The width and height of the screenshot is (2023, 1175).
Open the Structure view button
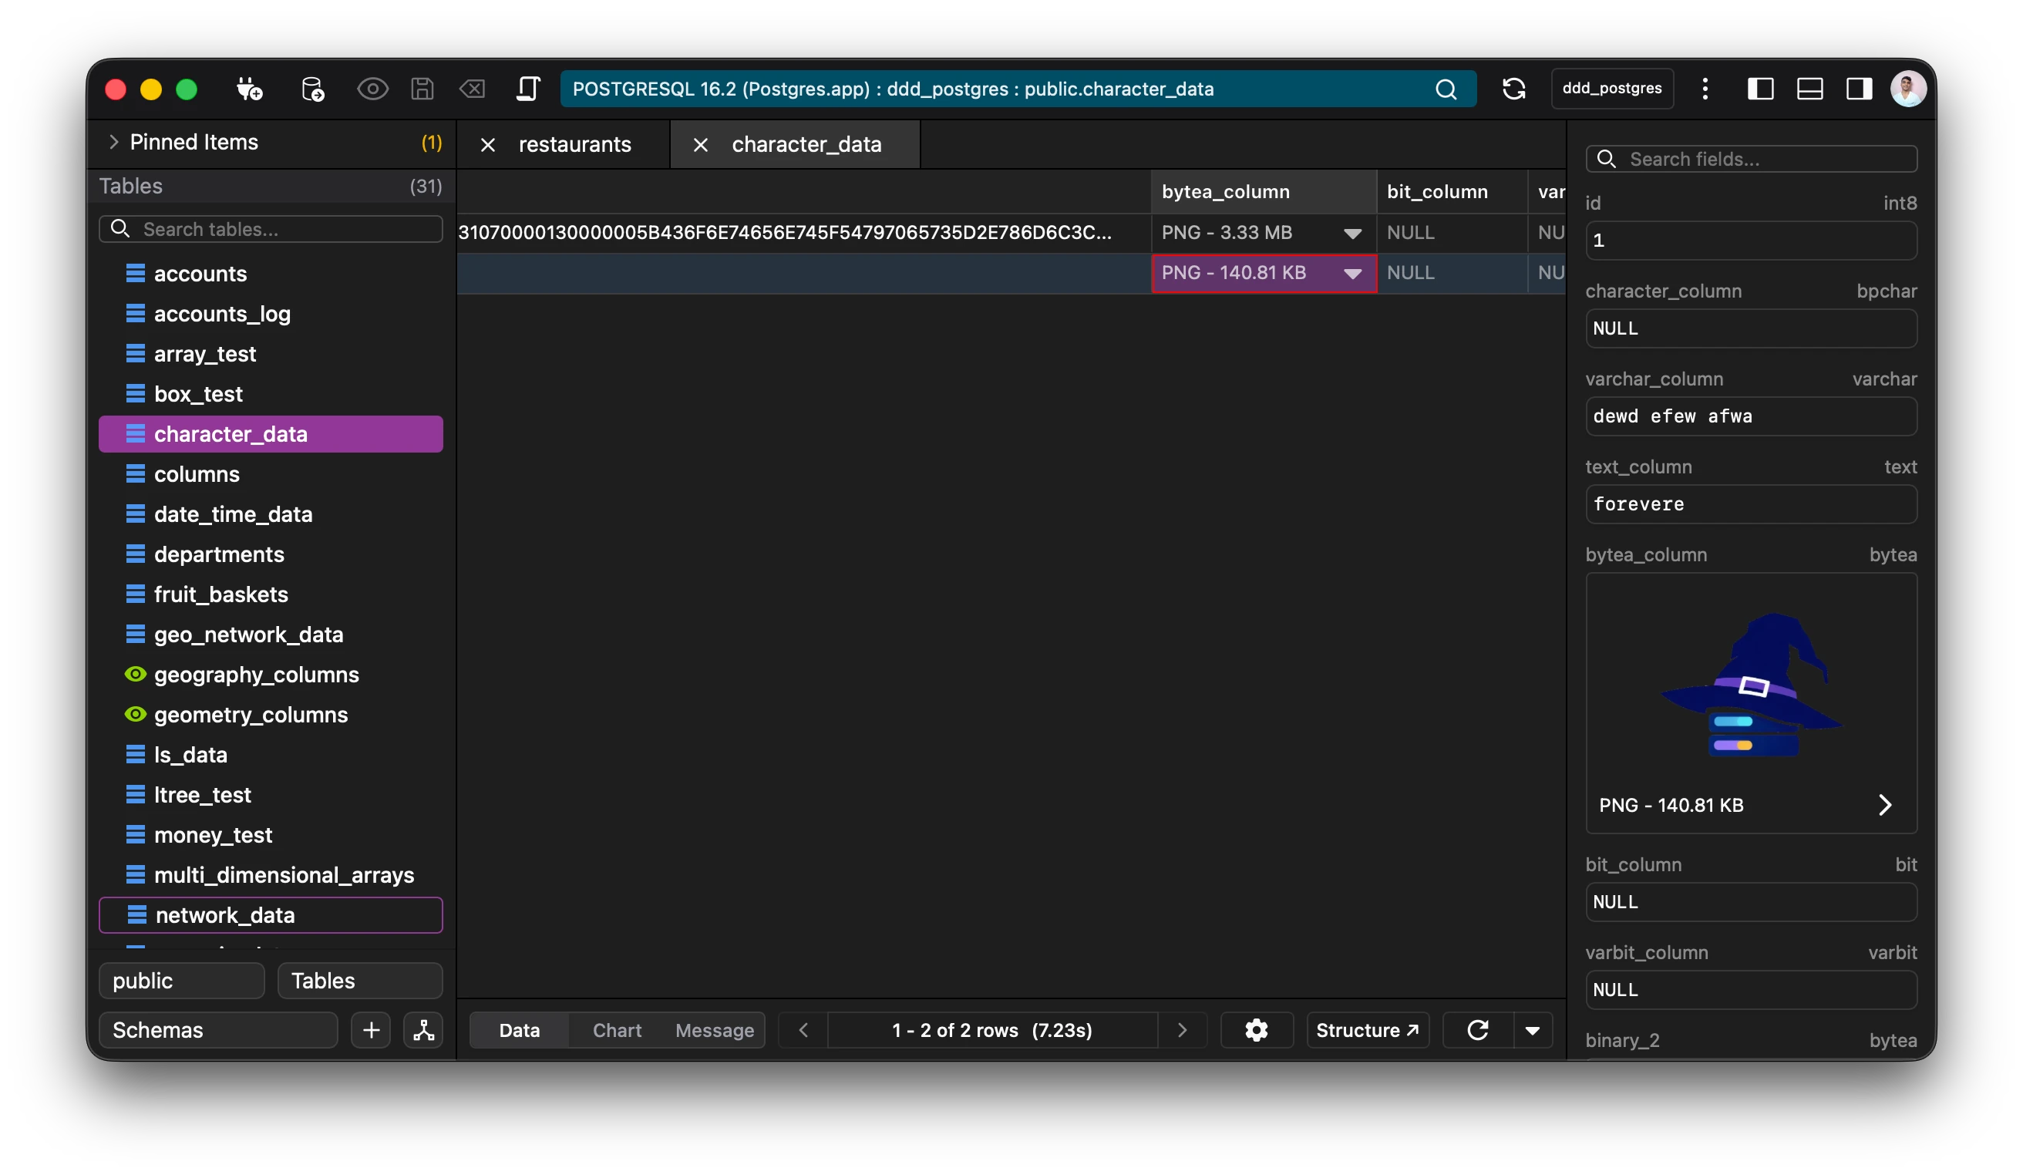pos(1367,1030)
